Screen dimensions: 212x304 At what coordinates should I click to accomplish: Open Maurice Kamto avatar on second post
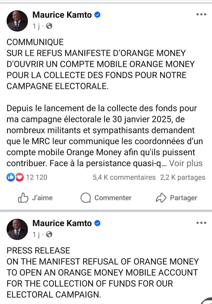[x=17, y=229]
